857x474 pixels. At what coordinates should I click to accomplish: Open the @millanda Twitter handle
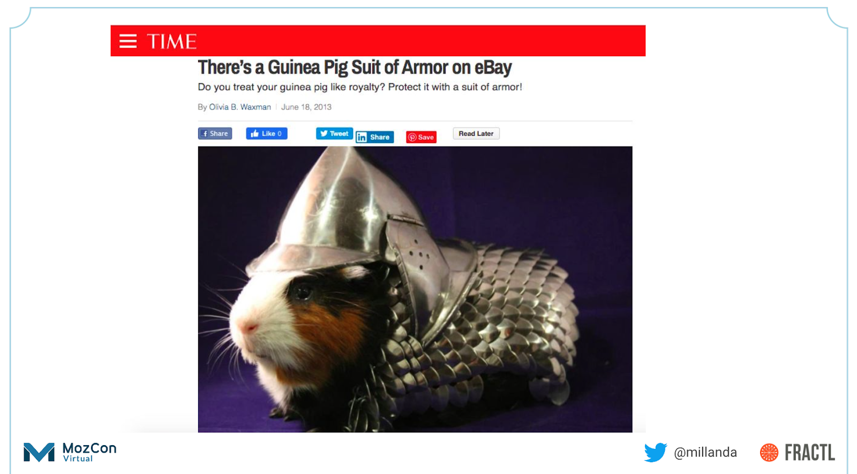coord(705,453)
